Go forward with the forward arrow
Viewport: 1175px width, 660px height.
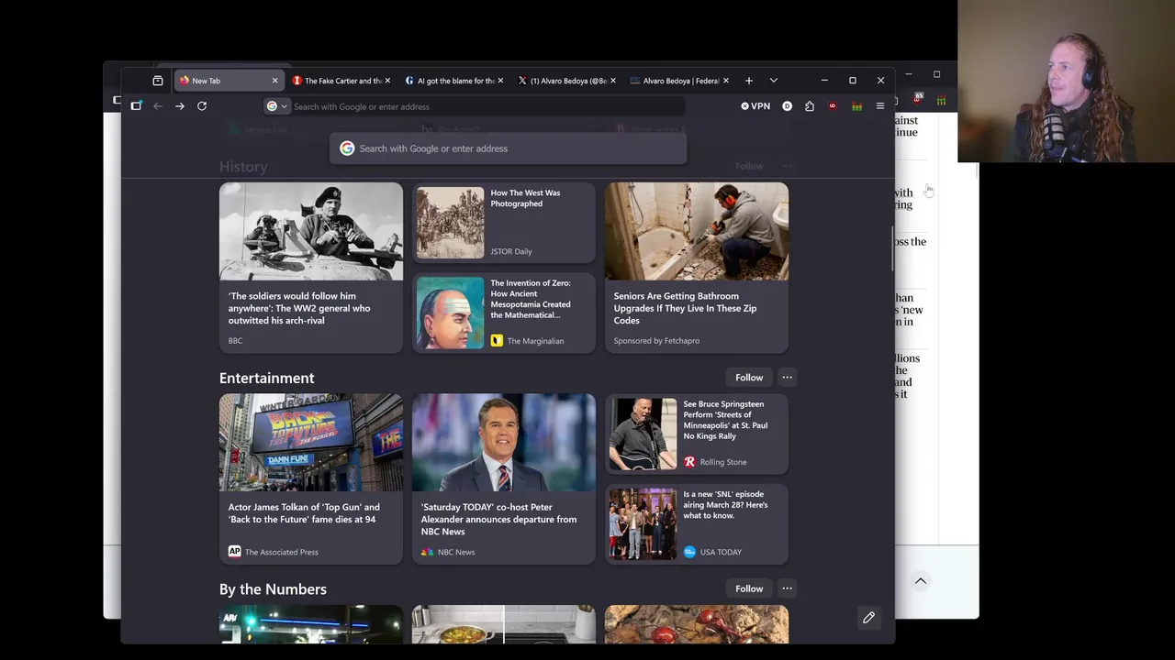click(180, 106)
